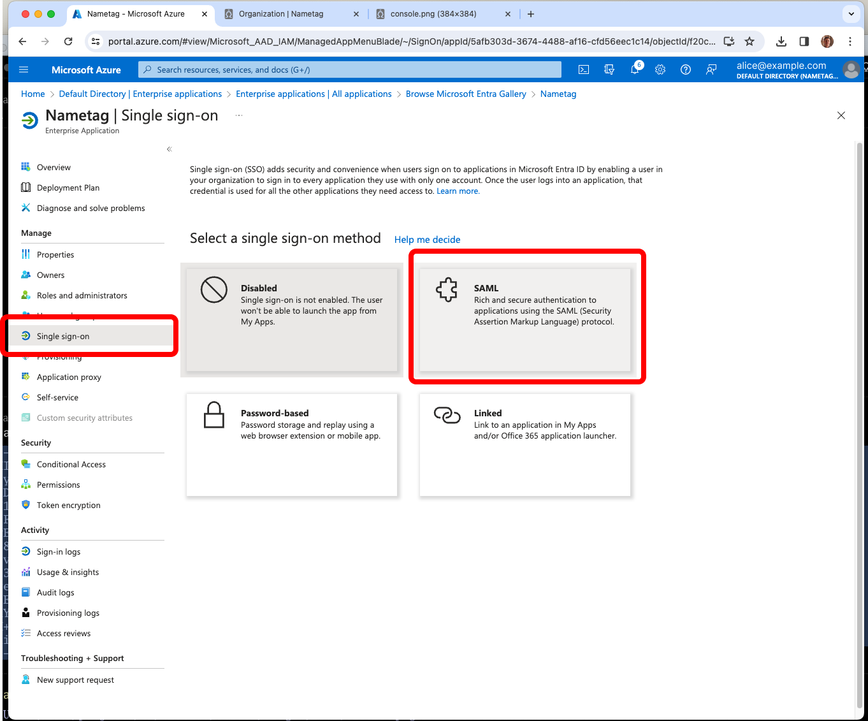Open the Chrome three-dot menu

coord(850,41)
